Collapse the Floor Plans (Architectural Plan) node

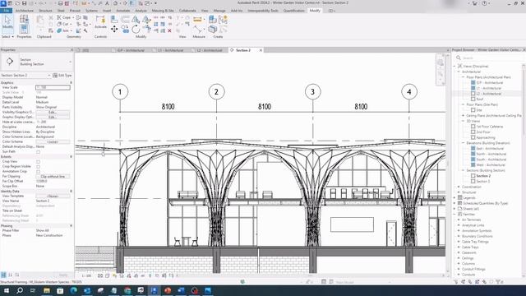point(464,77)
